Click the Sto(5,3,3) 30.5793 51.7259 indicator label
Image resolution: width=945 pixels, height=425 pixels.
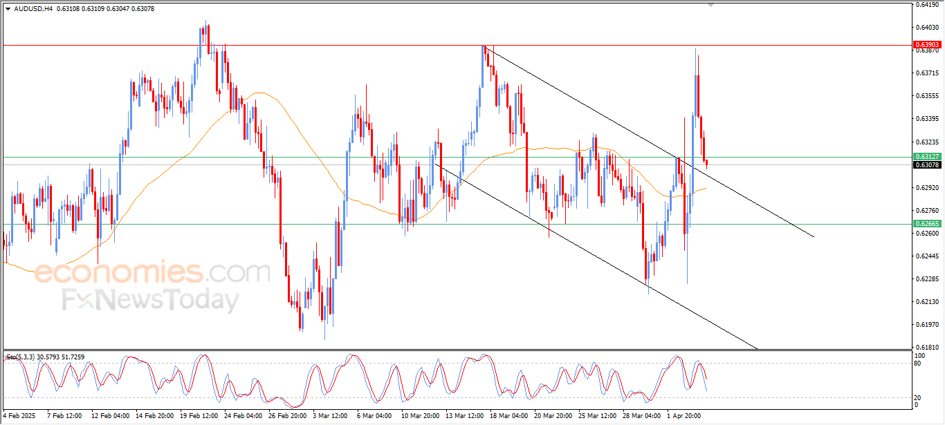pos(46,357)
